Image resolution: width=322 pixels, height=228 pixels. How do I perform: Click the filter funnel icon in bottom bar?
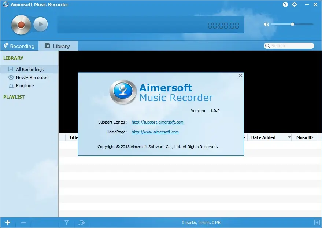[66, 223]
